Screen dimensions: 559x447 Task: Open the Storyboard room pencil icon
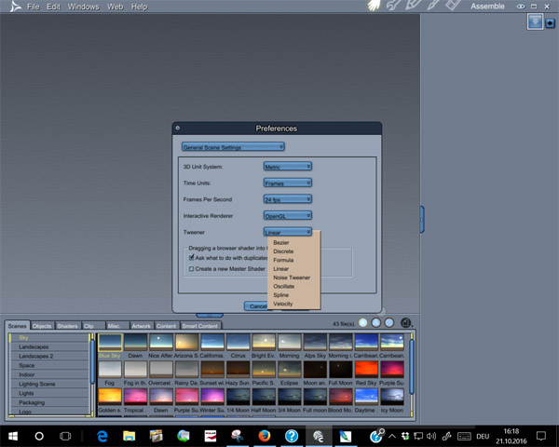coord(414,6)
